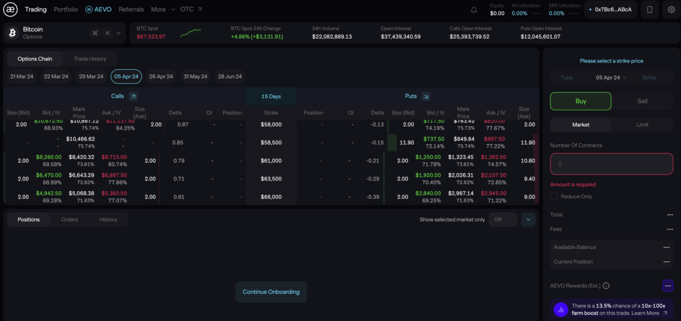The width and height of the screenshot is (681, 321).
Task: Enable the Reduce Only checkbox
Action: click(x=554, y=196)
